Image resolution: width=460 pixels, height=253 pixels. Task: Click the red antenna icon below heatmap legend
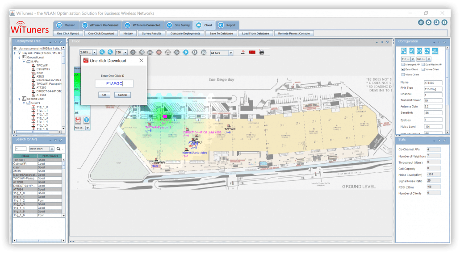coord(78,120)
